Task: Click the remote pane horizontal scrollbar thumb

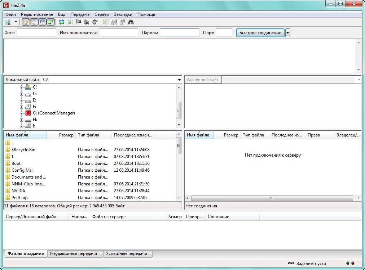Action: (x=272, y=198)
